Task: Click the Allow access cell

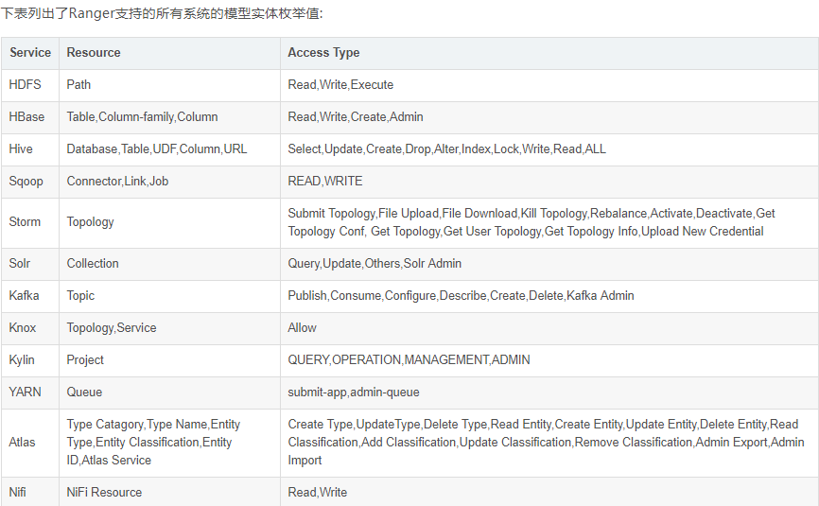Action: (549, 328)
